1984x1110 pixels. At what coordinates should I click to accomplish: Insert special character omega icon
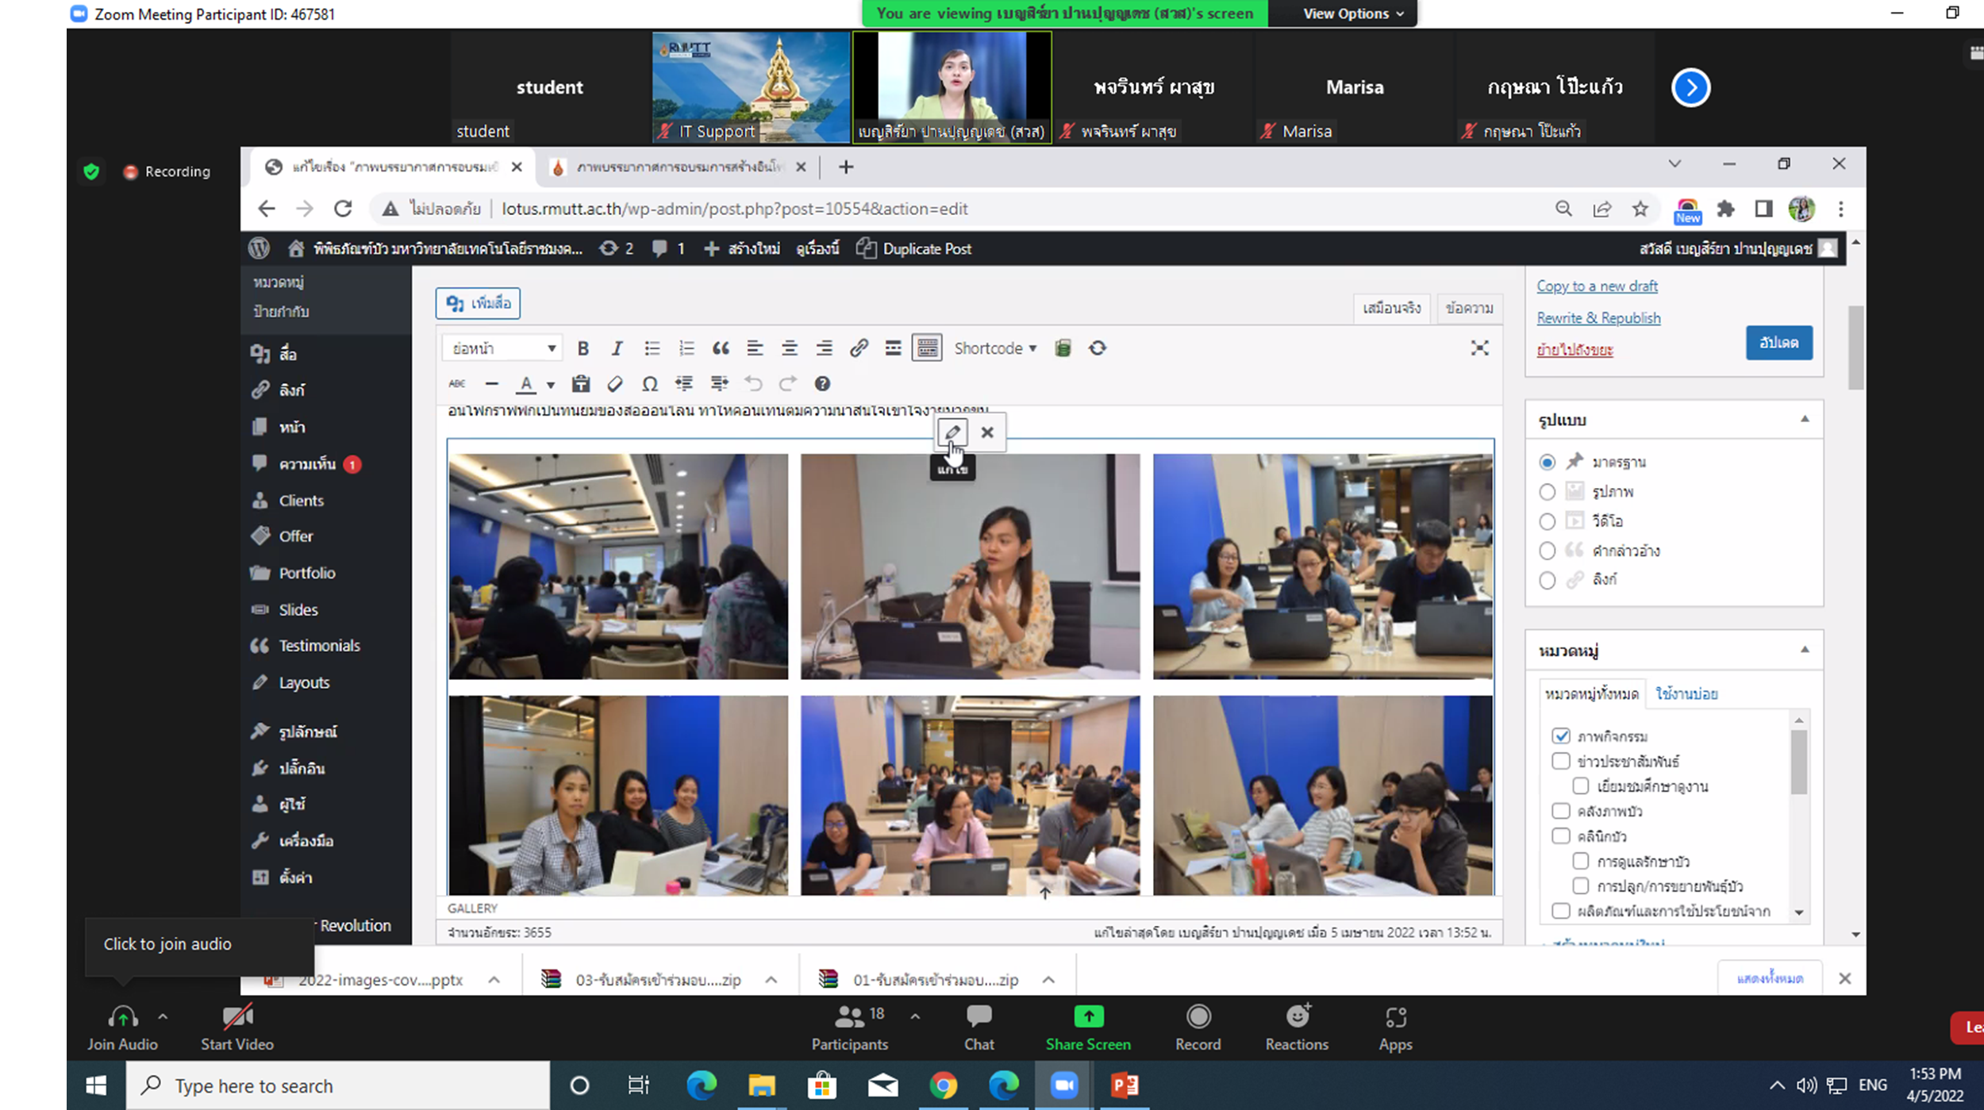tap(650, 384)
